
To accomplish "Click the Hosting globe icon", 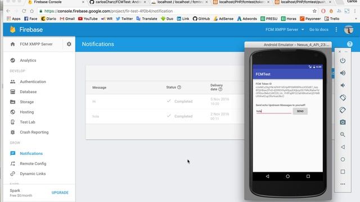I will (12, 112).
